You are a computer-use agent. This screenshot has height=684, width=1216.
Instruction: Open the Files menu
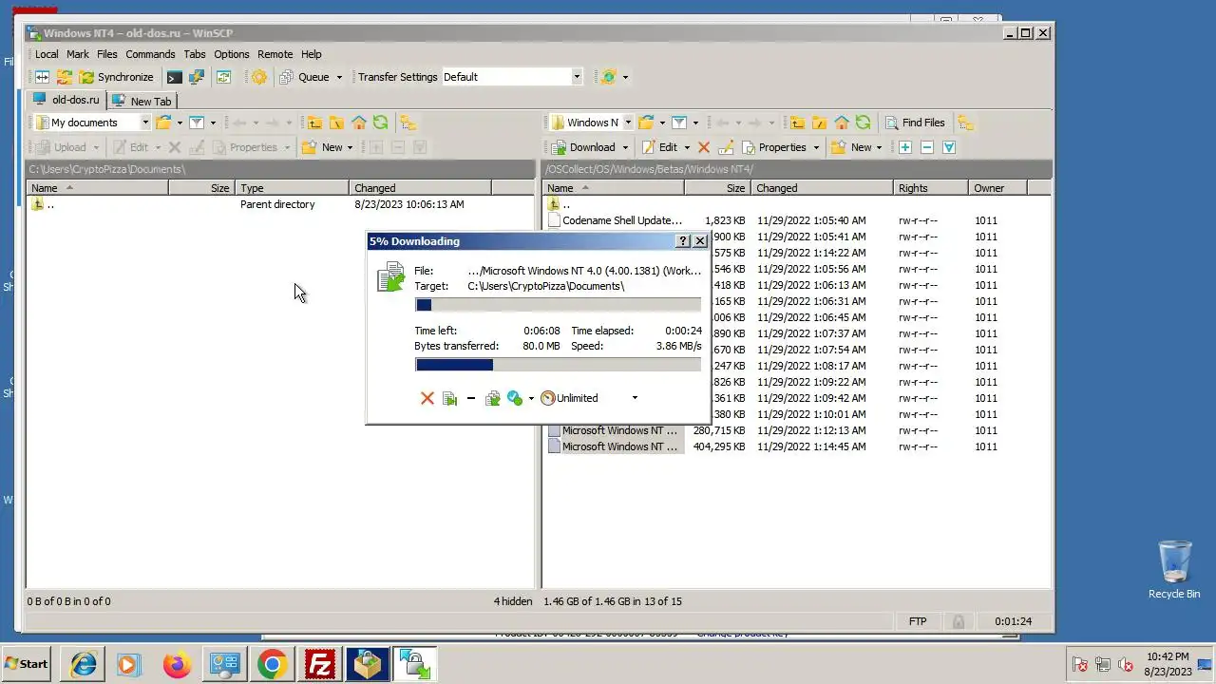107,54
